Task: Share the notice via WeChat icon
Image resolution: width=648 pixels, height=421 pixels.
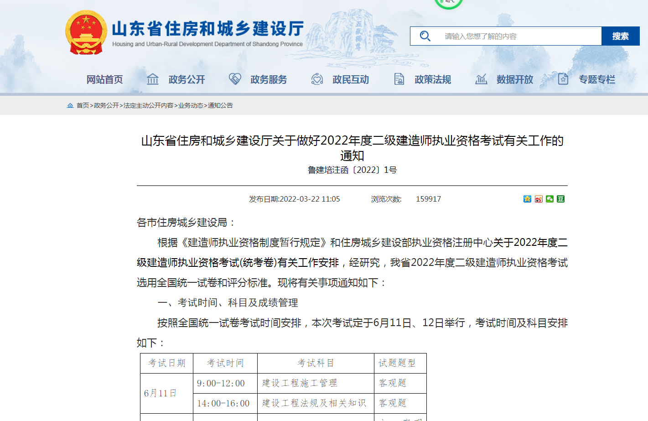Action: pos(550,199)
